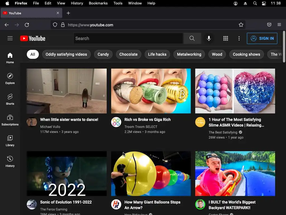Filter by Metalworking chip
Viewport: 286px width, 215px height.
pyautogui.click(x=189, y=54)
